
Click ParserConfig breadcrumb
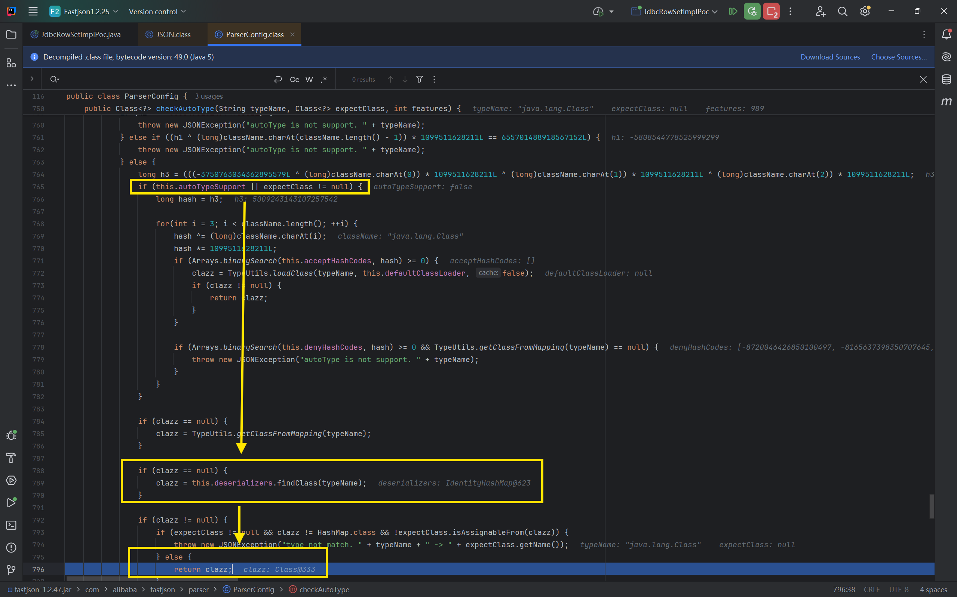(x=249, y=590)
